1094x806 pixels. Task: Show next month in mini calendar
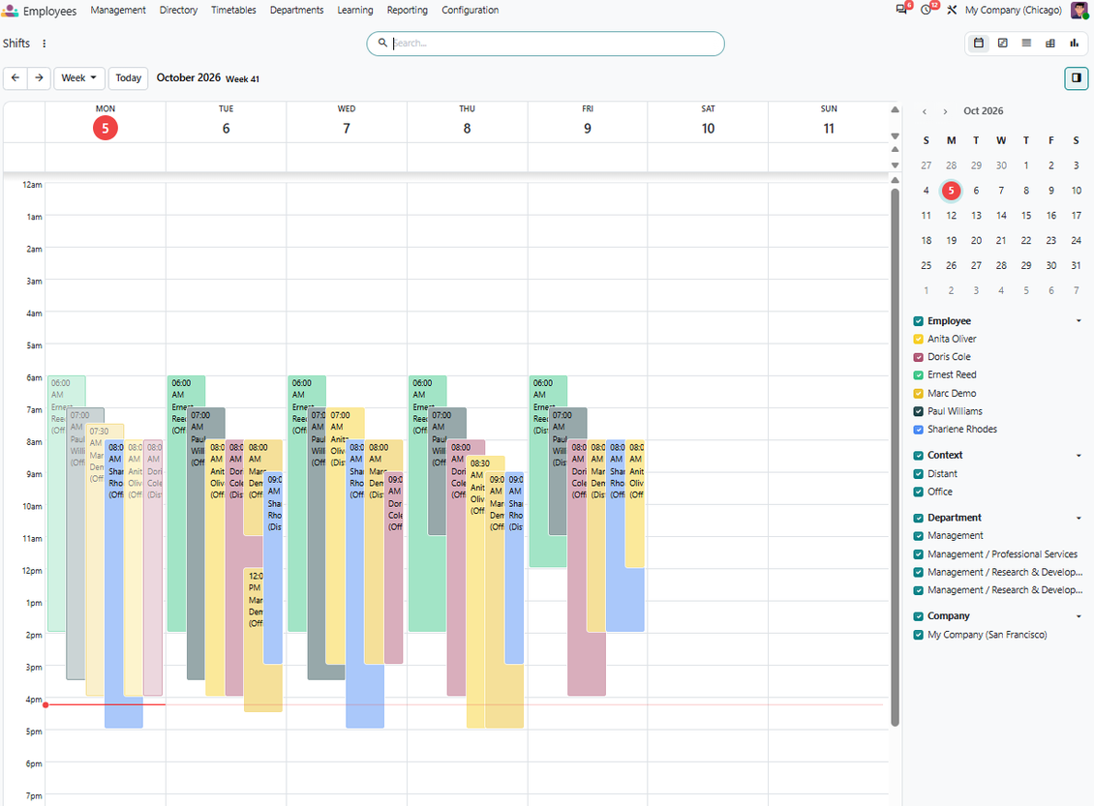[945, 111]
